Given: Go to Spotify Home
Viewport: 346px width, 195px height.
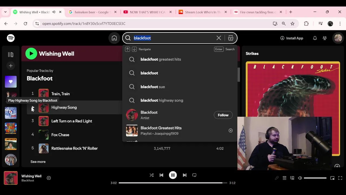Looking at the screenshot, I should tap(114, 38).
